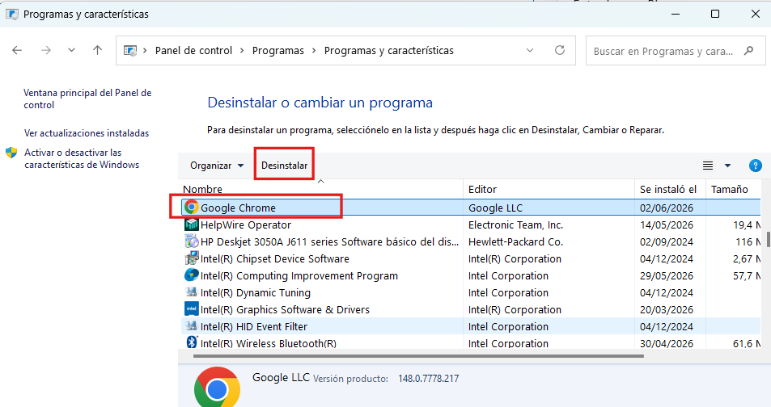Click the large Chrome logo in details pane

tap(217, 387)
